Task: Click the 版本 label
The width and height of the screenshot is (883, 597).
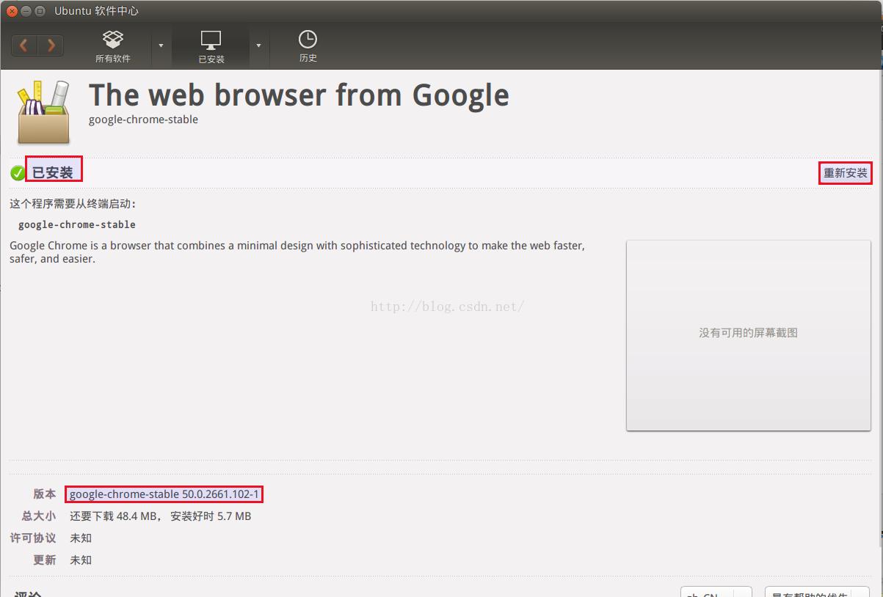Action: (44, 494)
